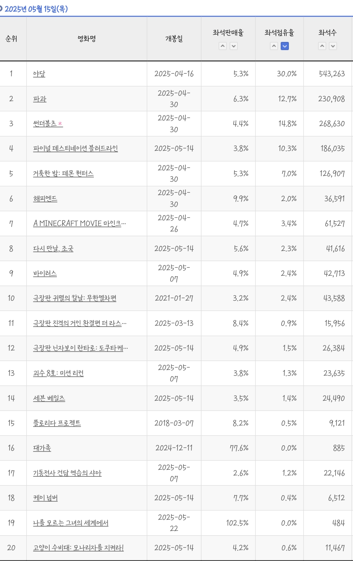Viewport: 353px width, 561px height.
Task: Select the 바이러스 movie link
Action: point(45,273)
